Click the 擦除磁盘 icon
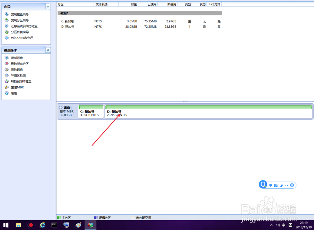The width and height of the screenshot is (314, 230). click(x=7, y=69)
